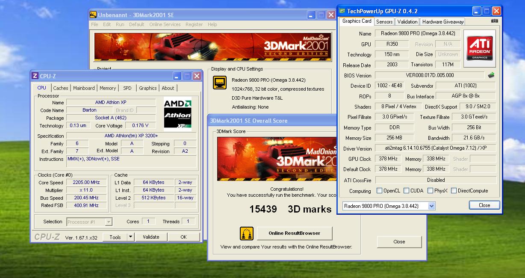Click the AMD Athlon XP logo in CPU-Z
525x278 pixels.
tap(178, 114)
